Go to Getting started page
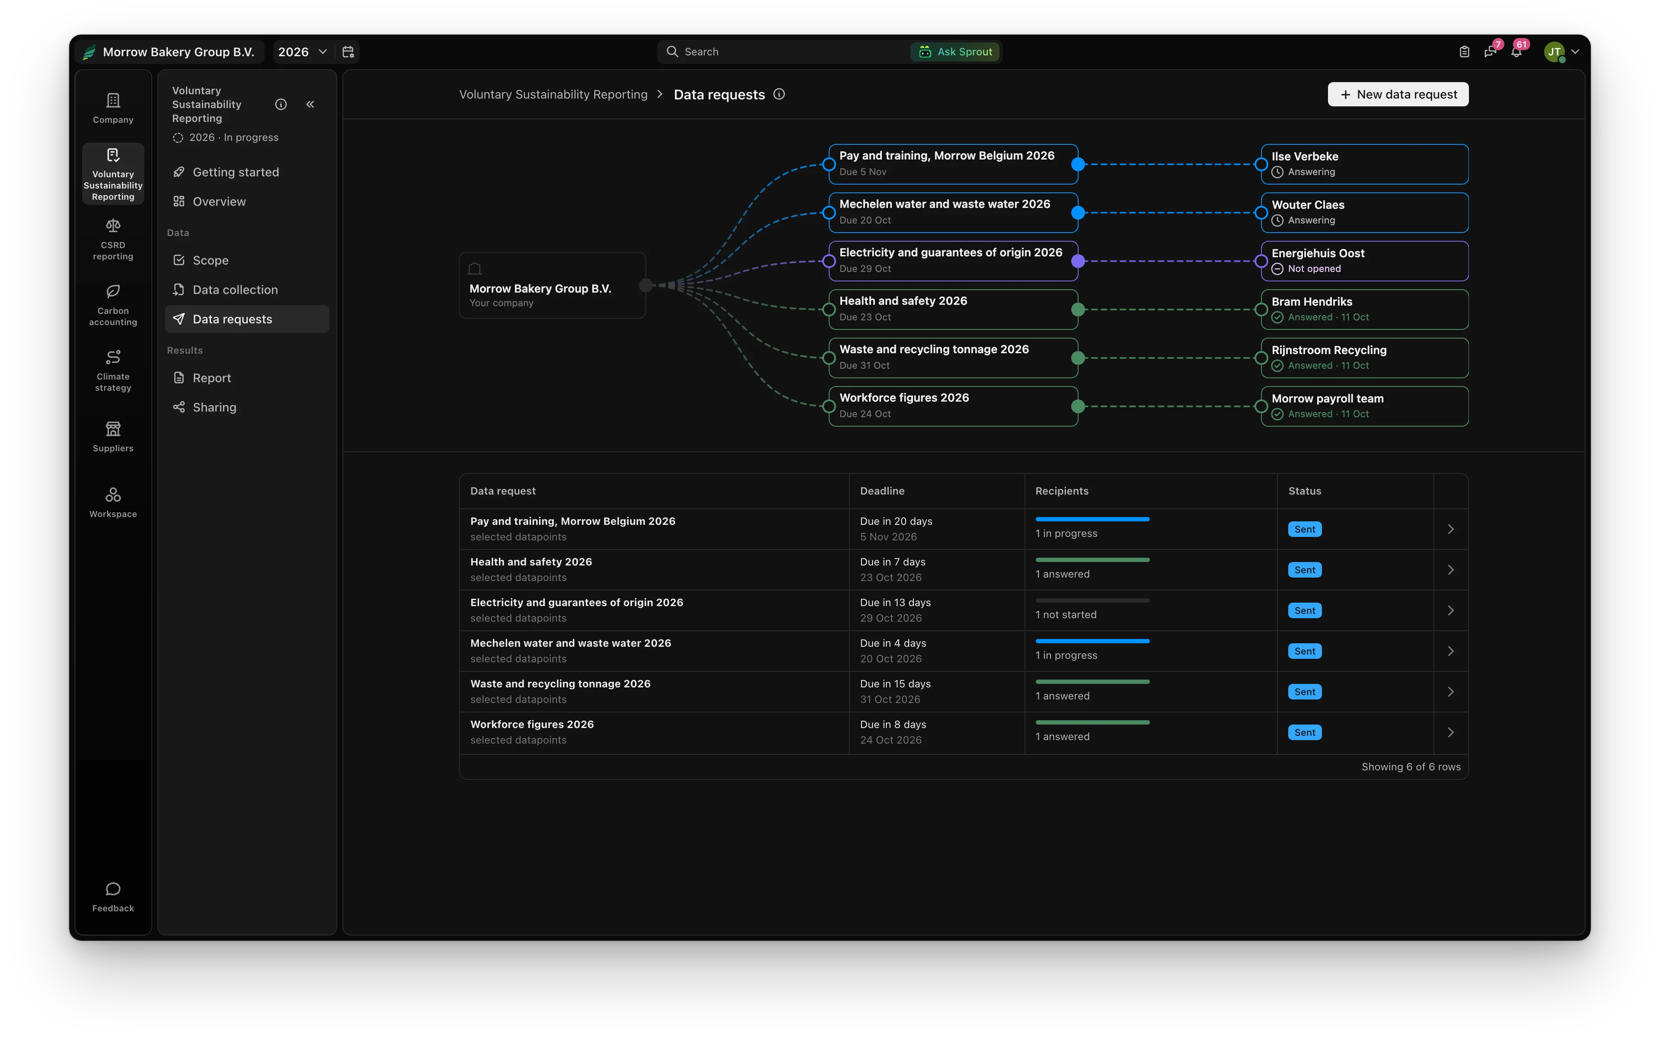Screen dimensions: 1660x1041 [x=247, y=172]
